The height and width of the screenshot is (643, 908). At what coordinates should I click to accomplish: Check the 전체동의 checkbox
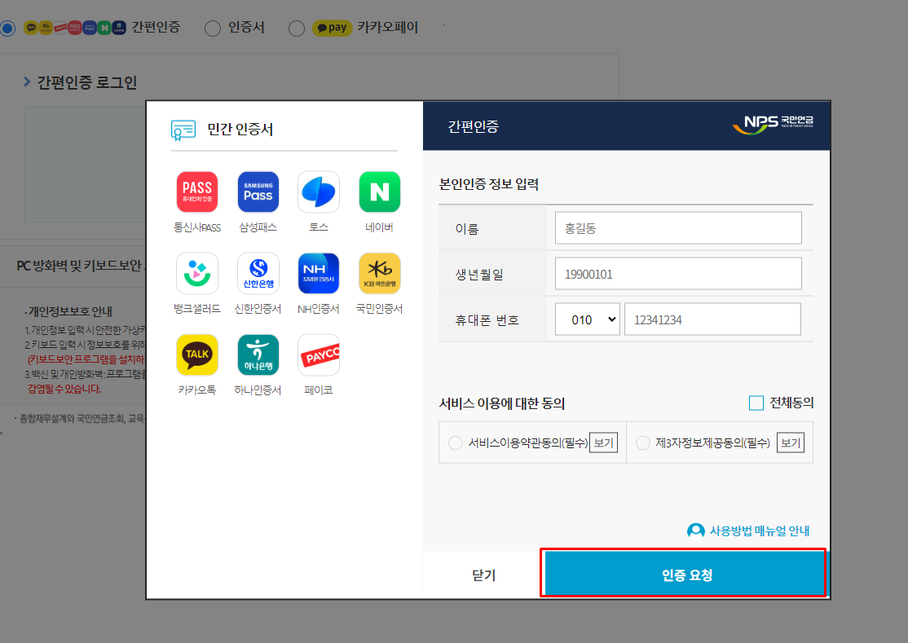[756, 403]
